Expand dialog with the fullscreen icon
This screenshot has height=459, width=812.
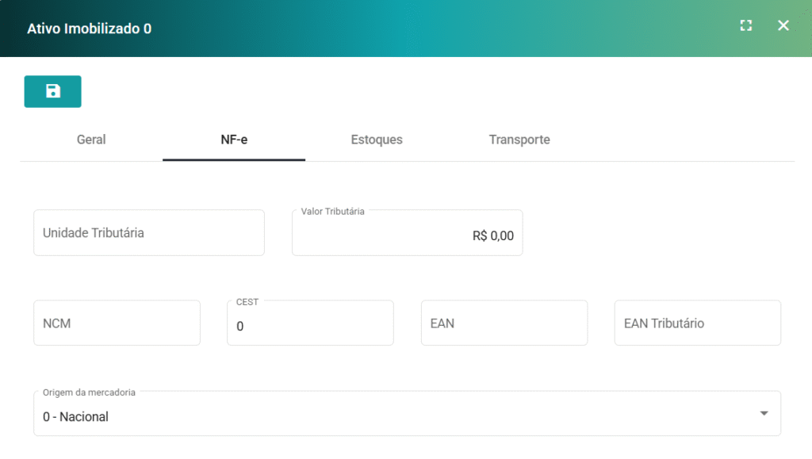click(745, 25)
